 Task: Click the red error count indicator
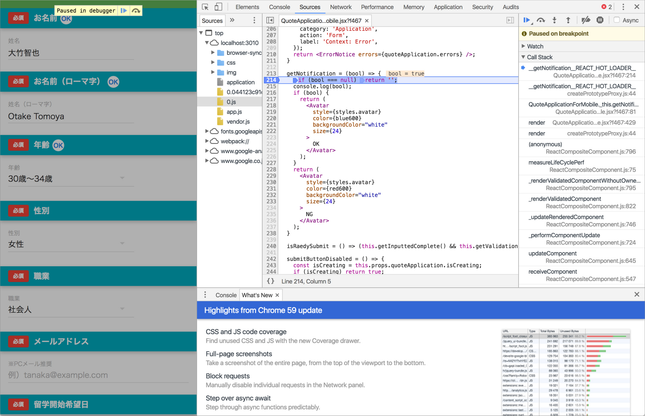point(606,7)
